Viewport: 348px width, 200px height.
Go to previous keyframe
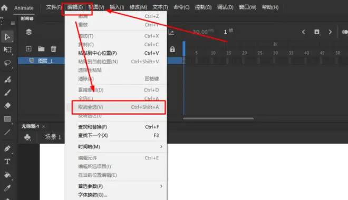pyautogui.click(x=304, y=32)
